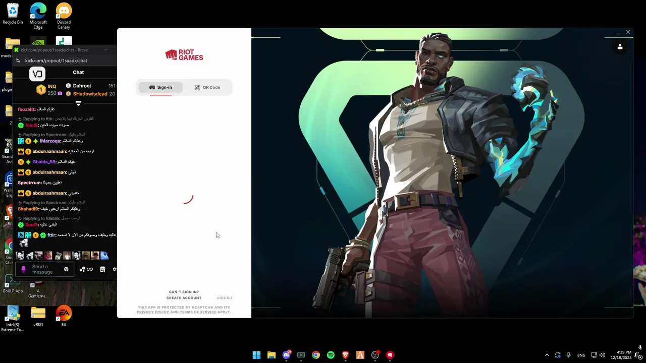Expand the leaderboard chevron under the Chat header
Viewport: 646px width, 363px height.
[x=78, y=103]
